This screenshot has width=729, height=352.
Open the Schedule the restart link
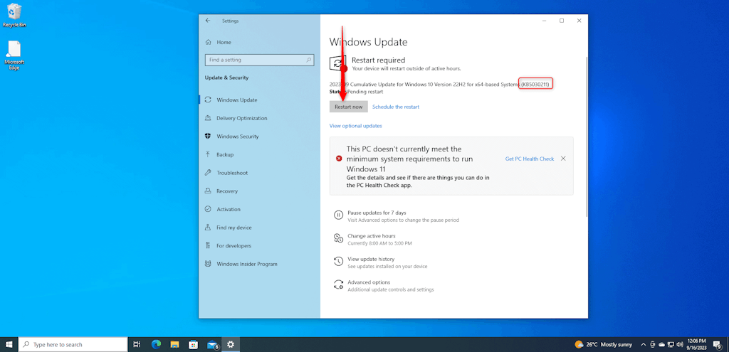396,107
